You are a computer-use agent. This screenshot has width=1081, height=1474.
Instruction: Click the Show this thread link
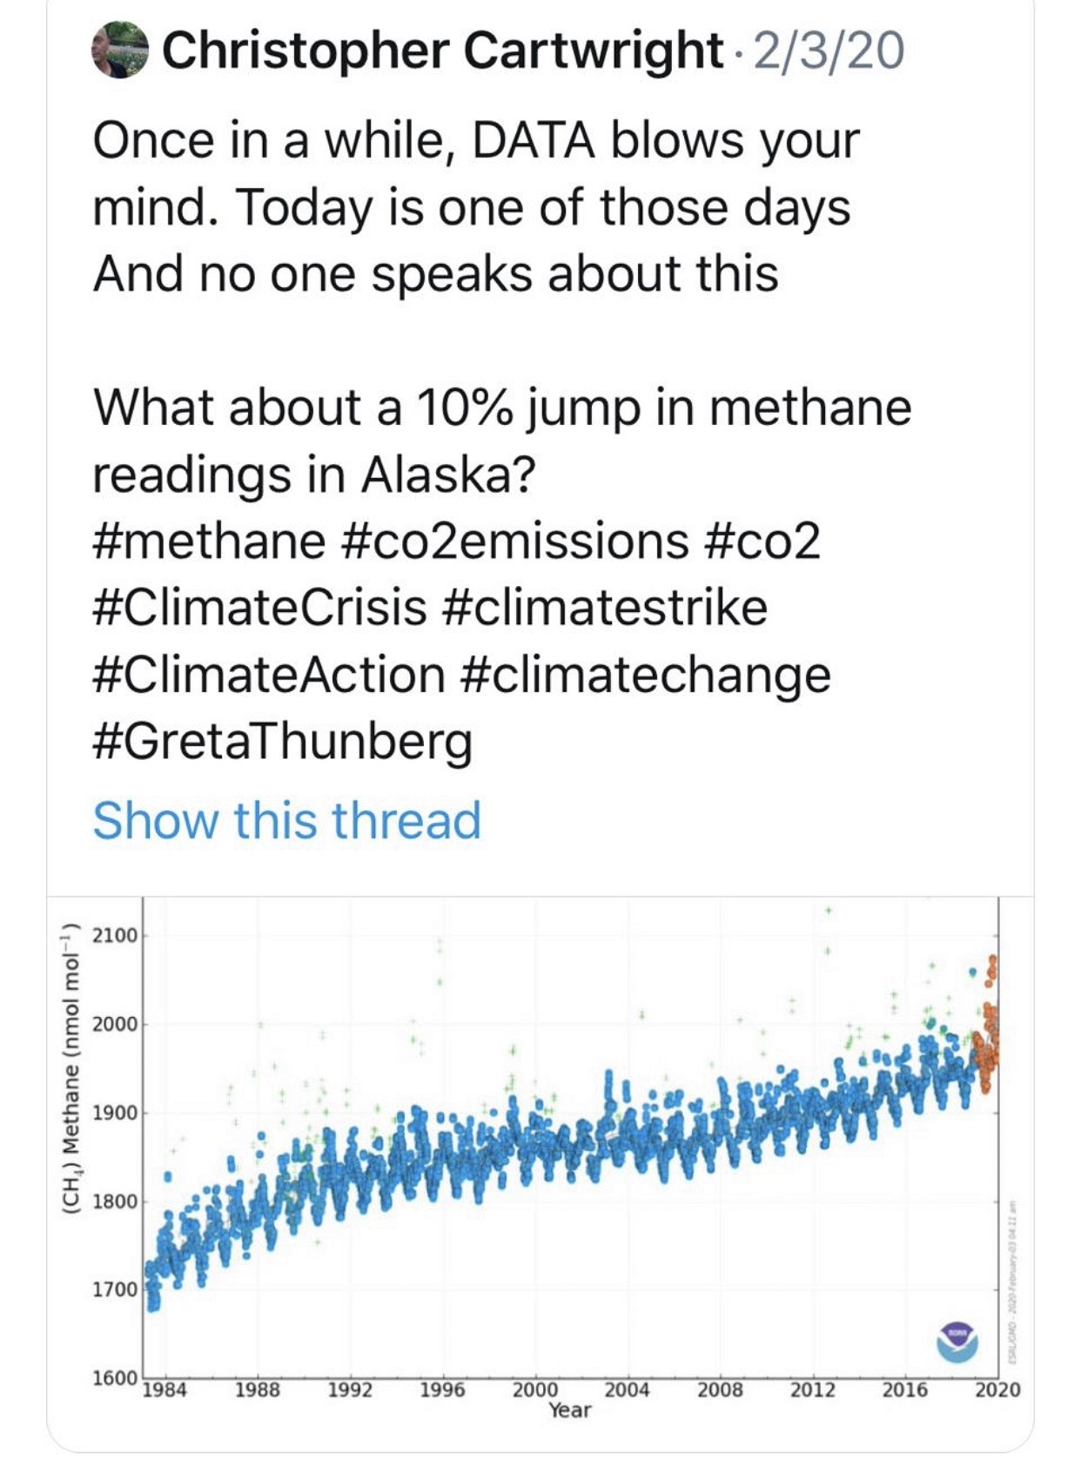287,820
